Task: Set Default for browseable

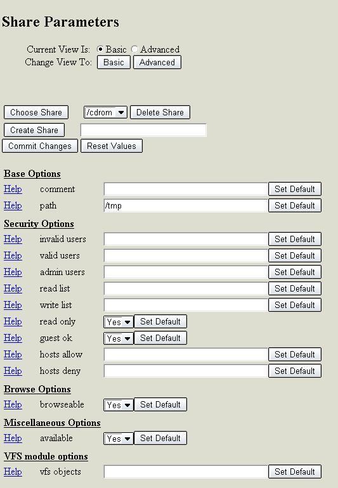Action: [x=160, y=404]
